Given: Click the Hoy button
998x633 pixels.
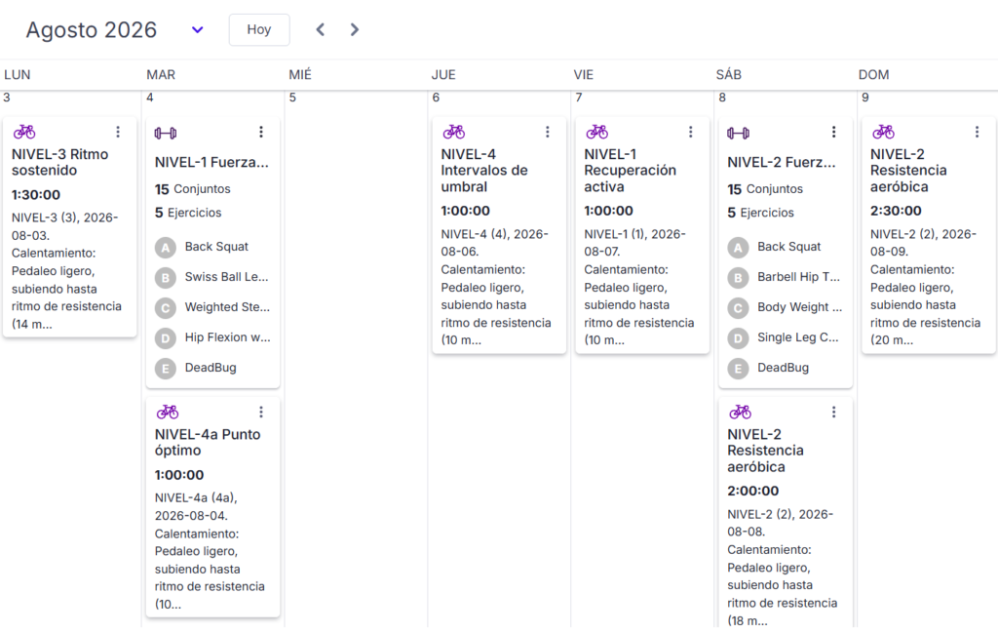Looking at the screenshot, I should tap(259, 30).
